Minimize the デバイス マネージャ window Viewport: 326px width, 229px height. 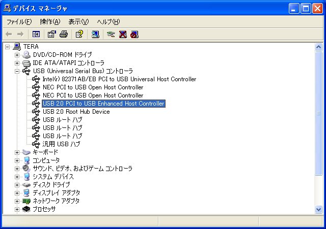point(294,9)
